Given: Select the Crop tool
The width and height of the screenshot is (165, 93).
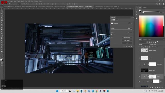Looking at the screenshot, I should coord(2,18).
